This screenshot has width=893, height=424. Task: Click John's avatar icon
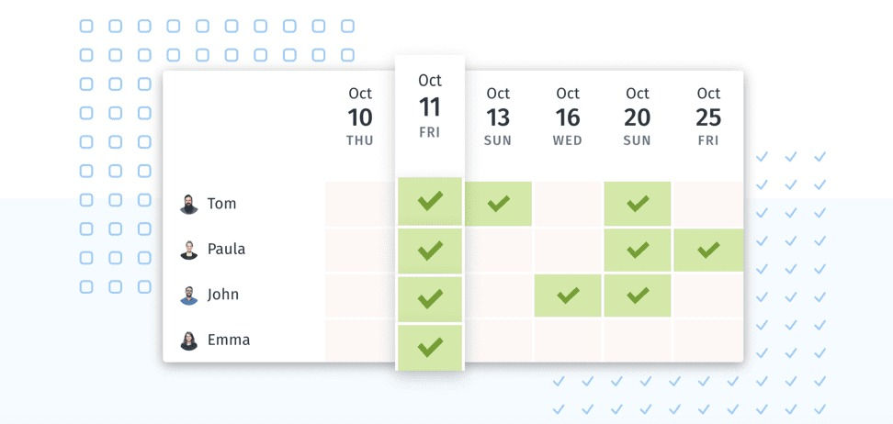(189, 296)
